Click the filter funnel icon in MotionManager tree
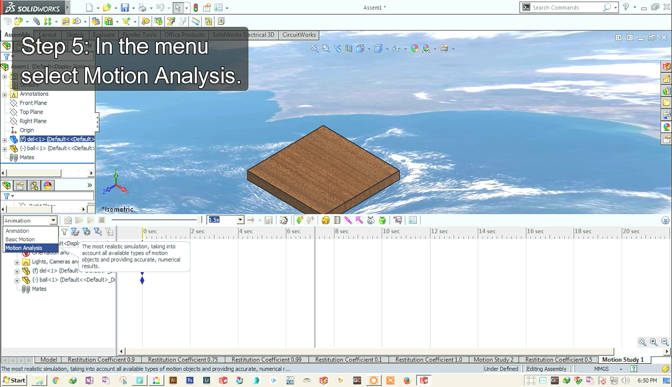672x387 pixels. (x=65, y=232)
